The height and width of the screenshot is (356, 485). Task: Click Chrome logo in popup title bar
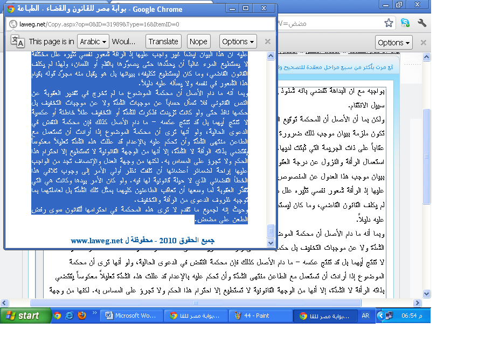11,9
